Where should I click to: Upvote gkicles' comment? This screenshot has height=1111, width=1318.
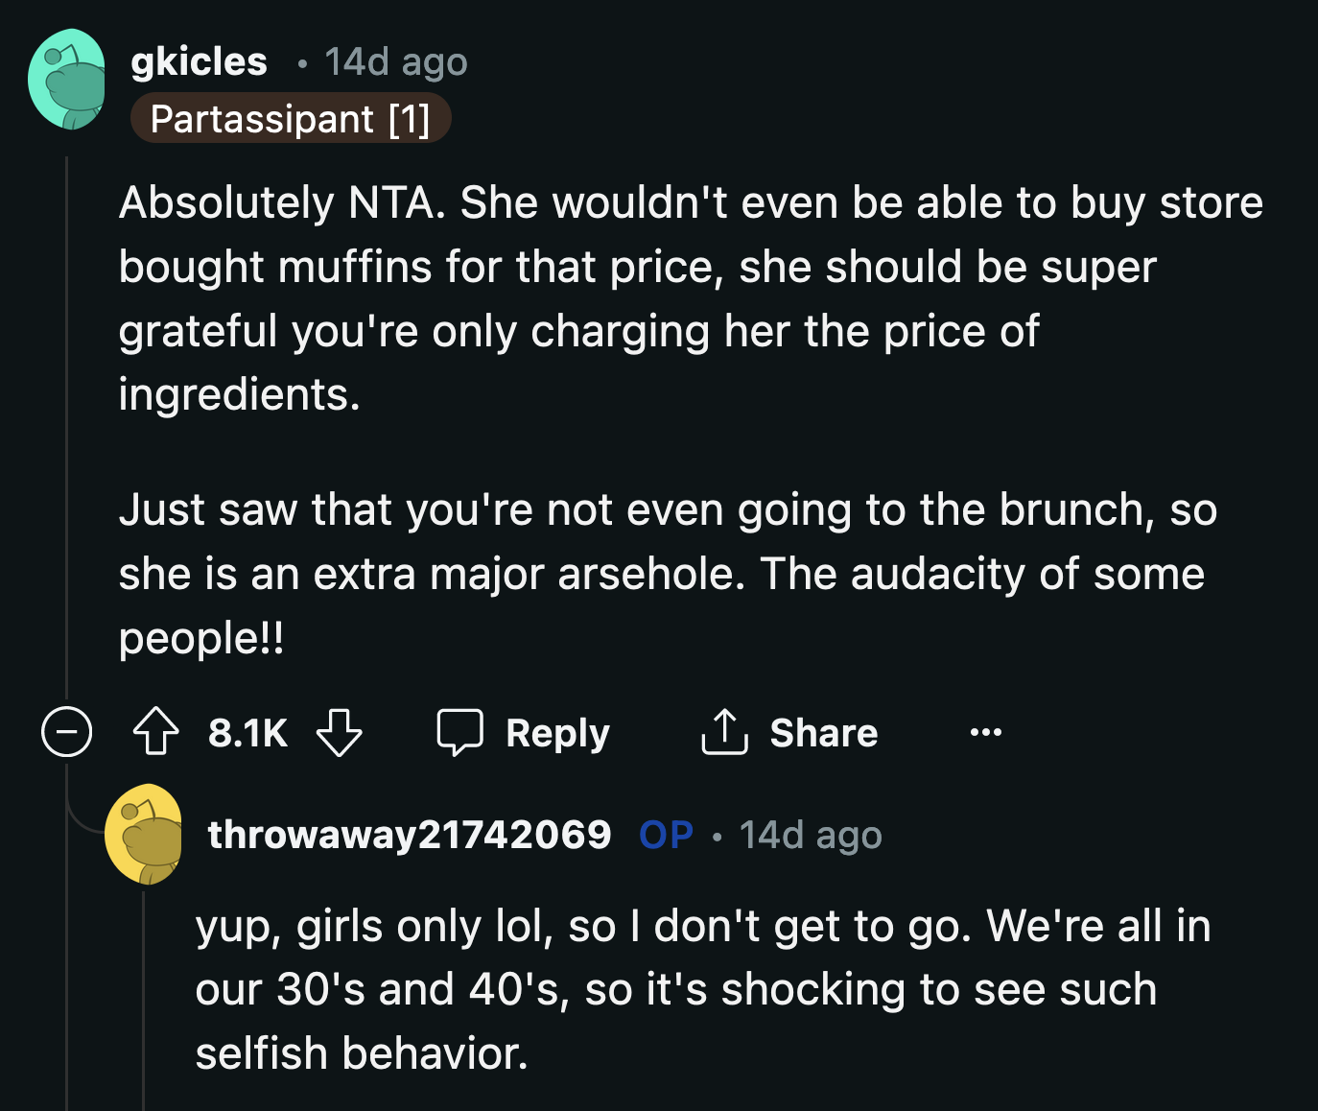click(x=155, y=733)
